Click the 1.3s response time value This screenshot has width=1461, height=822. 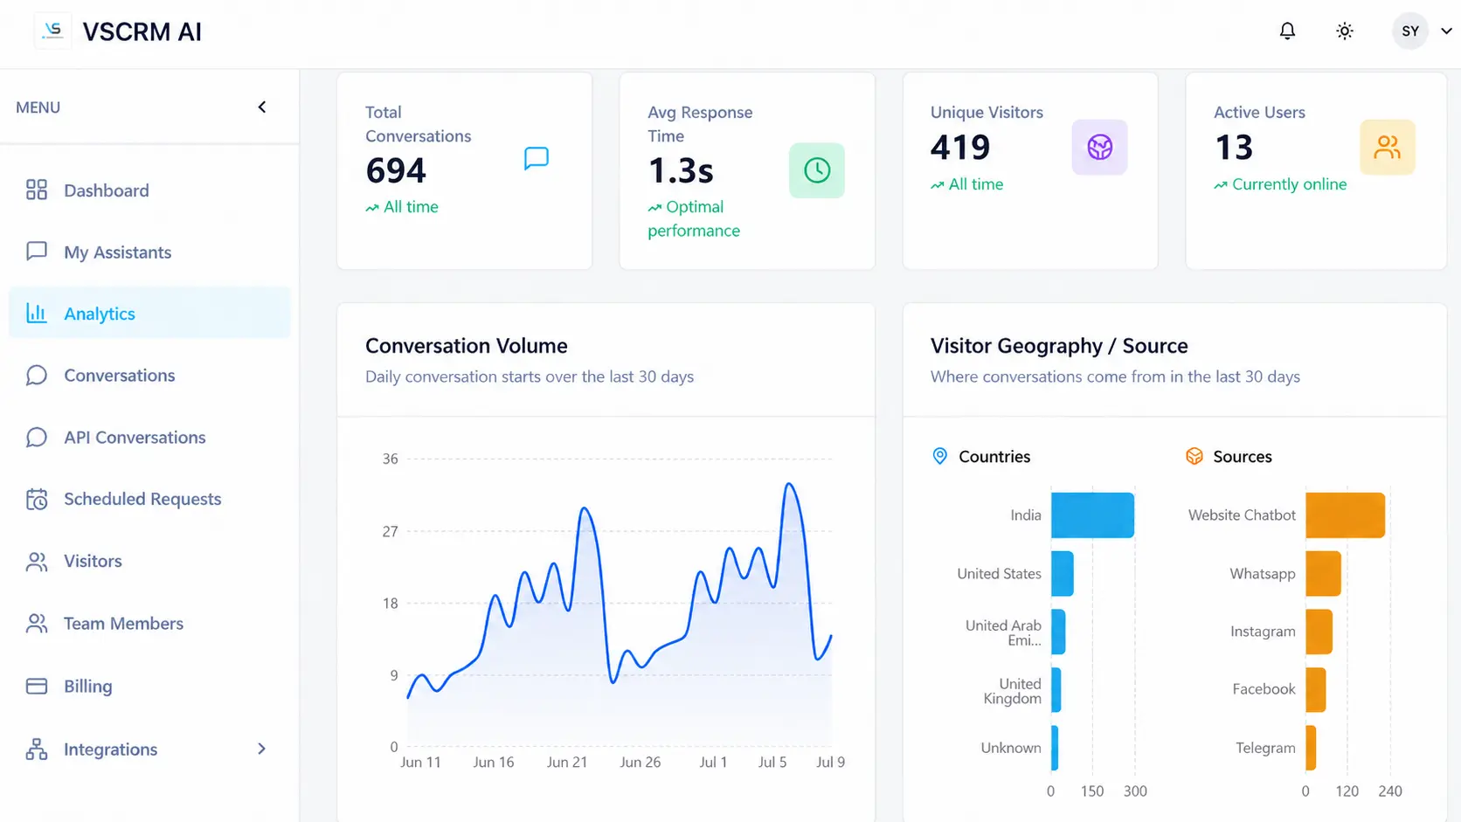tap(681, 170)
